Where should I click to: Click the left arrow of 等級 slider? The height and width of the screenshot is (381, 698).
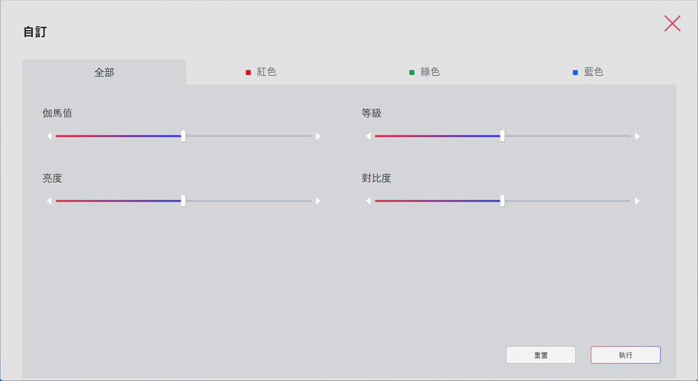click(x=368, y=136)
